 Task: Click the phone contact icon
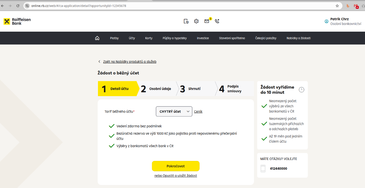click(x=217, y=21)
